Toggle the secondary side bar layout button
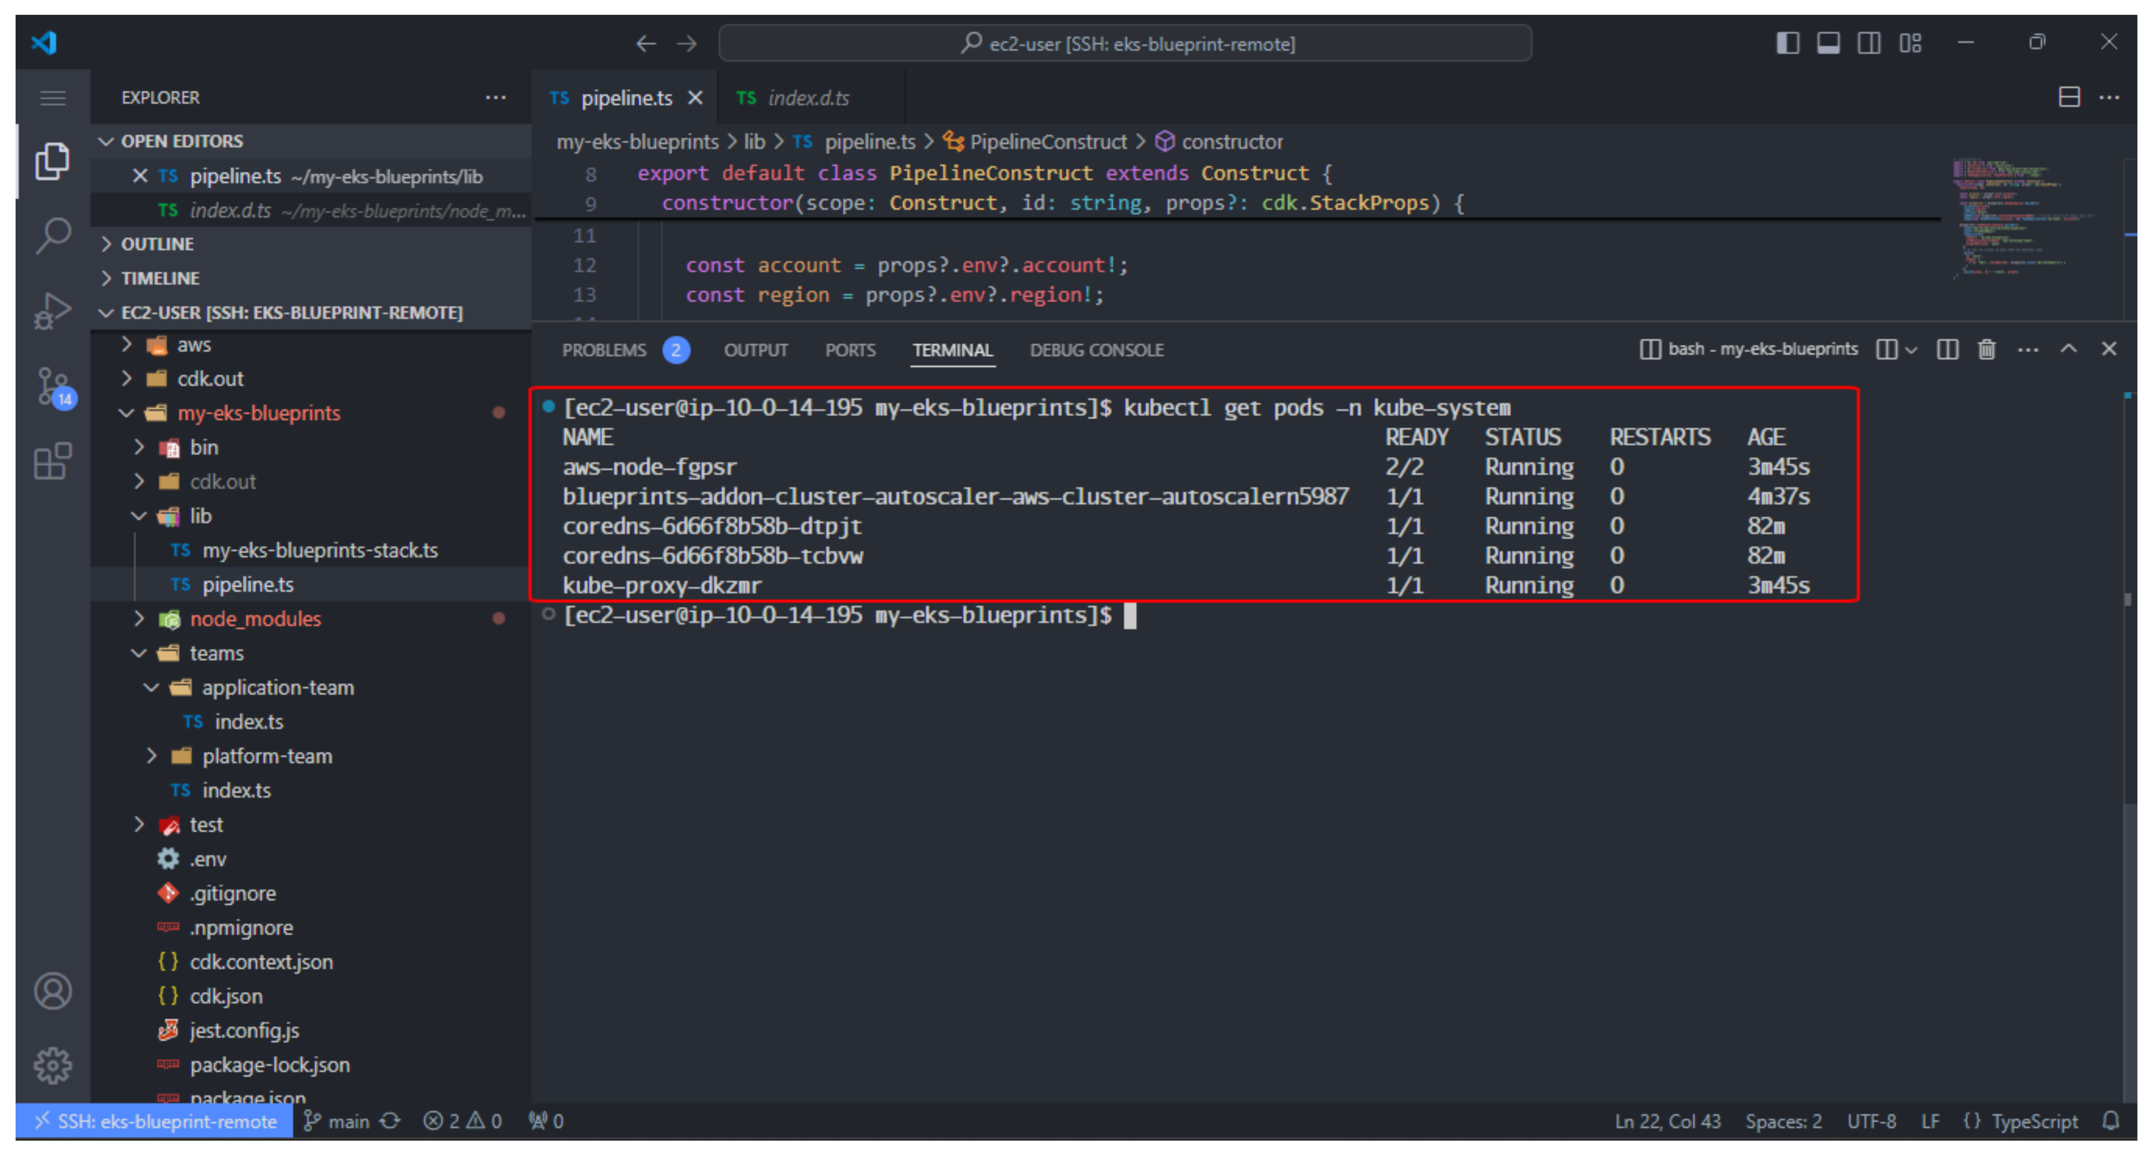This screenshot has height=1157, width=2153. click(x=1869, y=42)
